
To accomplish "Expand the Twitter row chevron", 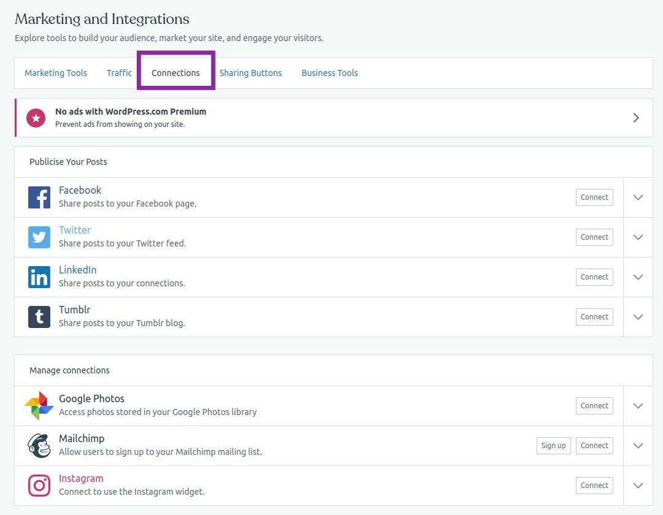I will click(x=638, y=237).
